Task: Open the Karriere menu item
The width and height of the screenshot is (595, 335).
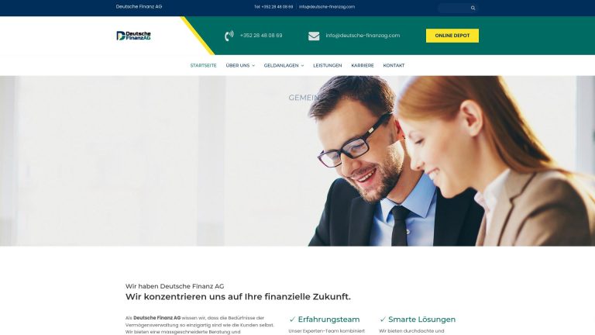Action: pos(363,65)
